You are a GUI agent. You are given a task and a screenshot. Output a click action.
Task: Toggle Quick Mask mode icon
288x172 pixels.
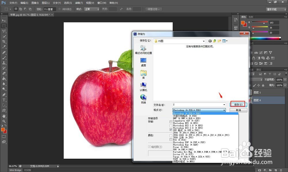(x=4, y=137)
